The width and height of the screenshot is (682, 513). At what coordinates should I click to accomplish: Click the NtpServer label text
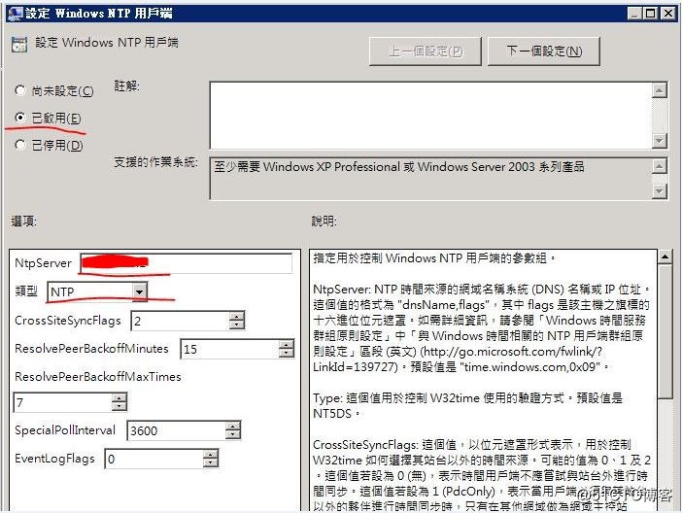coord(43,263)
